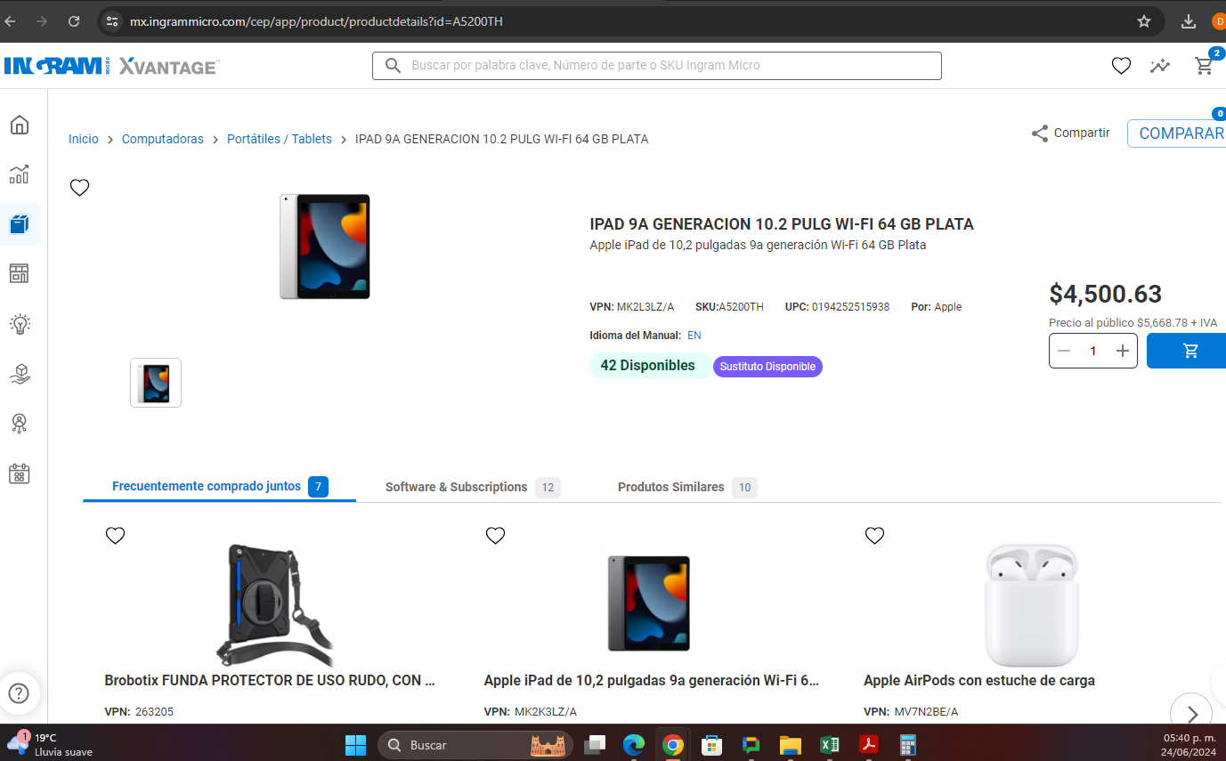Reload the page in browser
This screenshot has height=761, width=1226.
pyautogui.click(x=74, y=21)
